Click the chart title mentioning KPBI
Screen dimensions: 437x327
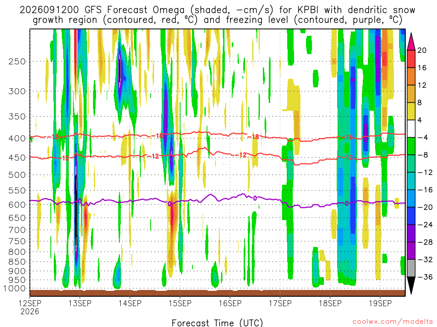pos(217,15)
